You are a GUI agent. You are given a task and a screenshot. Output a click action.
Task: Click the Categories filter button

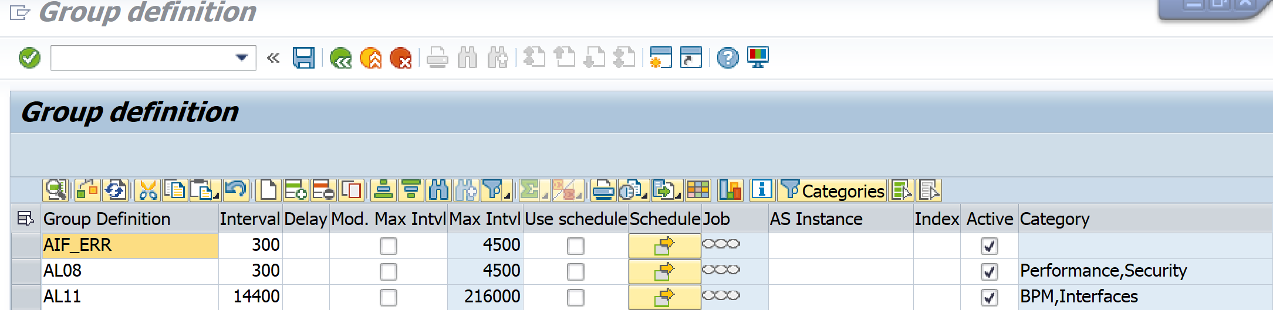(x=832, y=190)
